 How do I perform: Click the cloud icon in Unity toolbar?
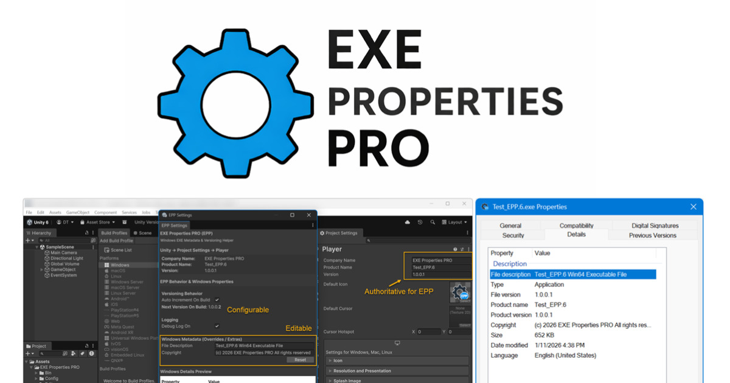407,223
